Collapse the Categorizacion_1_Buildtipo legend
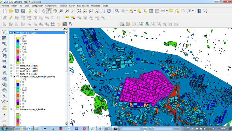The image size is (232, 131). (x=11, y=76)
